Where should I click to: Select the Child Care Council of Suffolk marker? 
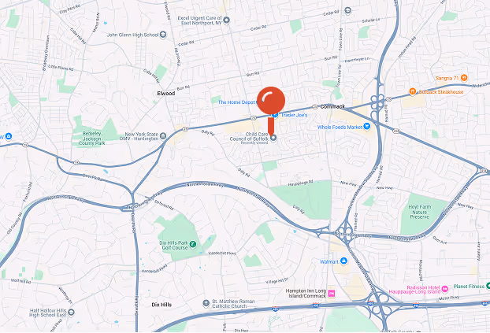273,138
